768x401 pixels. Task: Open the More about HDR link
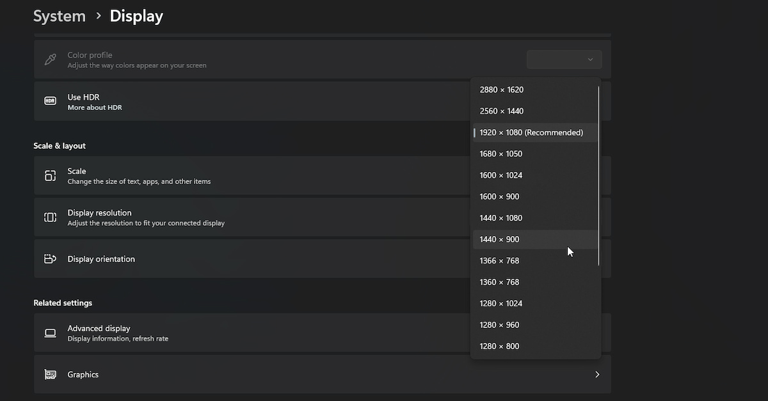coord(95,107)
